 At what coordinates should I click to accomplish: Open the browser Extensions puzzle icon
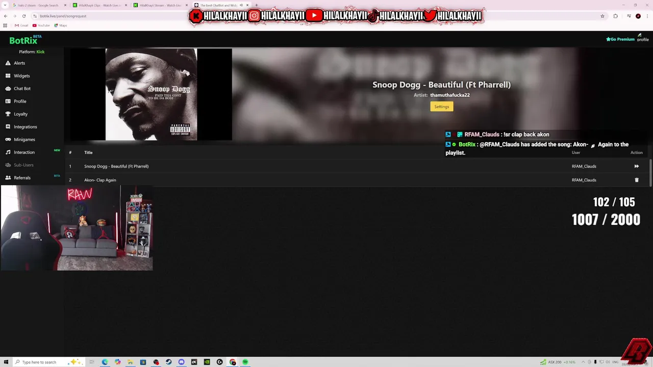615,16
